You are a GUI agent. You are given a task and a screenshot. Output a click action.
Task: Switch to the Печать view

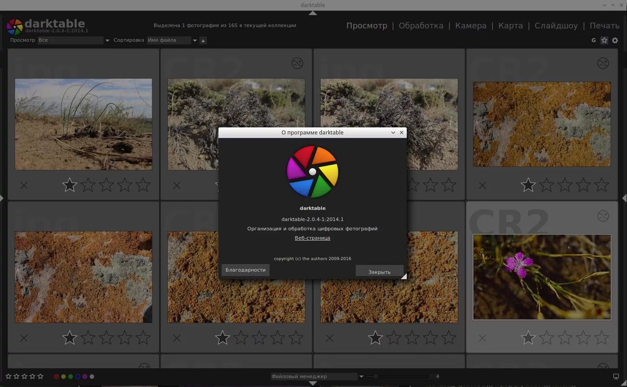pos(604,26)
